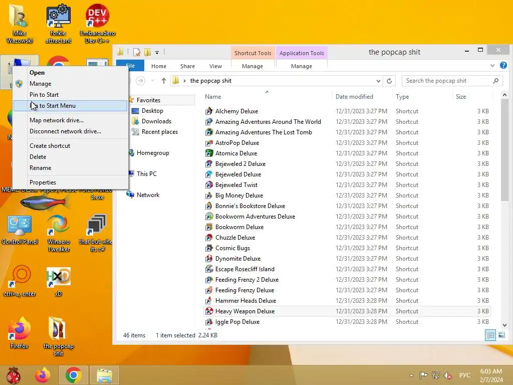513x385 pixels.
Task: Switch to large icons view layout button
Action: click(501, 335)
